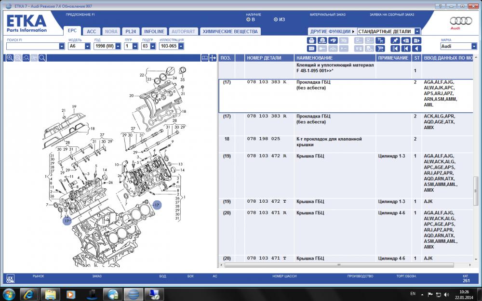Click the move/pan arrows icon above diagram
The width and height of the screenshot is (482, 301).
[x=213, y=58]
